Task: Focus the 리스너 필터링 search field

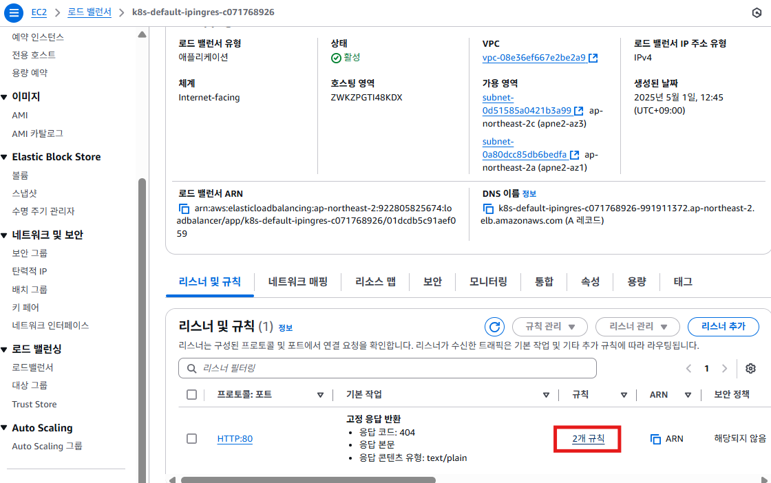Action: (x=388, y=369)
